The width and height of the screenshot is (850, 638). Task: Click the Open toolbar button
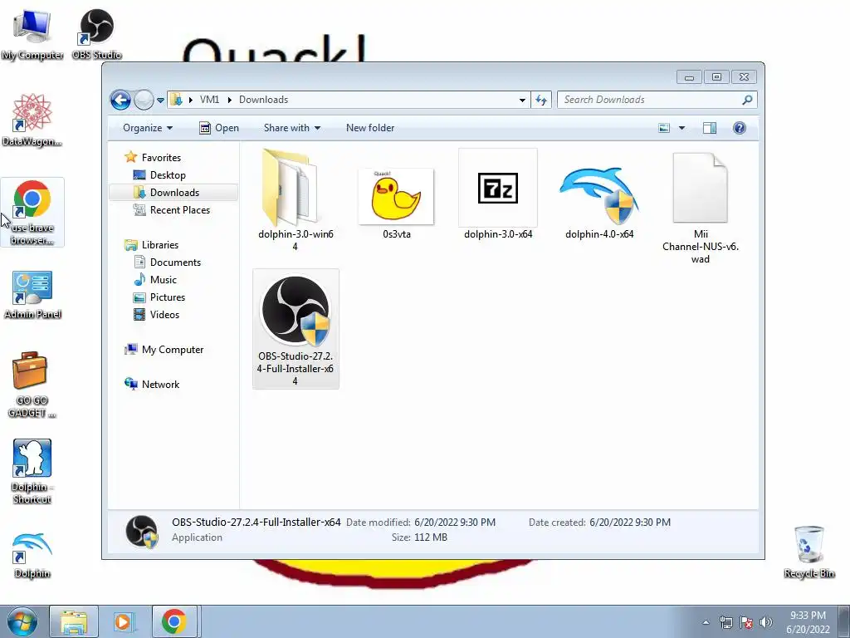tap(219, 128)
